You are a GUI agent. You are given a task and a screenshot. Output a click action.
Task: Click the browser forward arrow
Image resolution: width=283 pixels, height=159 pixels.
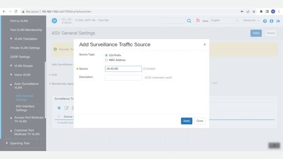click(10, 11)
